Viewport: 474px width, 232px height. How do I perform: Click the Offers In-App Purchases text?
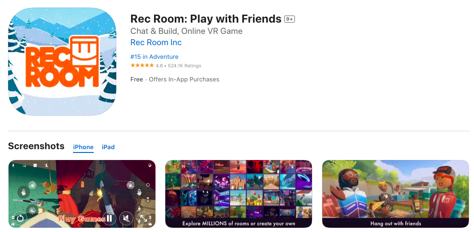pos(184,80)
